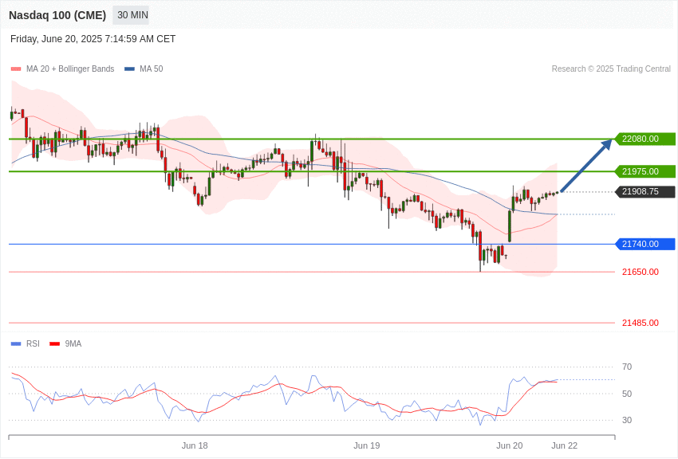Select the blue 21740.00 pivot price tag
The image size is (678, 459).
point(645,244)
